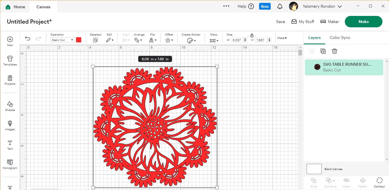The width and height of the screenshot is (389, 190).
Task: Duplicate the selected layer
Action: (x=323, y=51)
